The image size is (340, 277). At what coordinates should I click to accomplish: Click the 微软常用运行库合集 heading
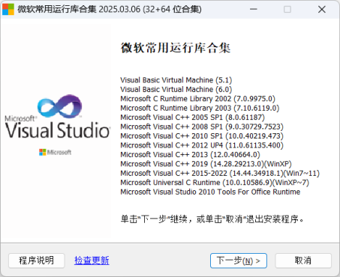click(x=176, y=48)
